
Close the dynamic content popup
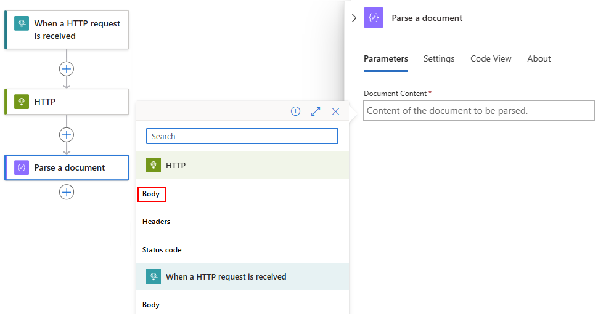(x=335, y=111)
